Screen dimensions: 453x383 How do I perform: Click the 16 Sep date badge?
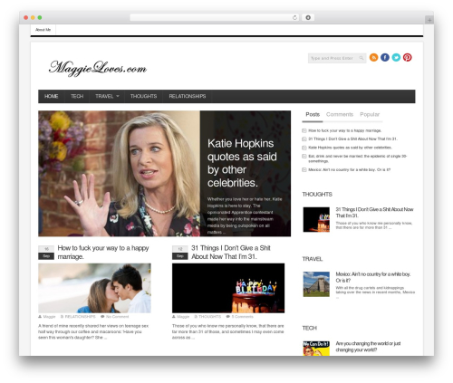click(46, 253)
